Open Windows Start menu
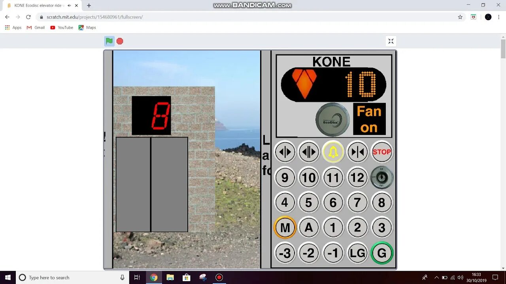 8,277
